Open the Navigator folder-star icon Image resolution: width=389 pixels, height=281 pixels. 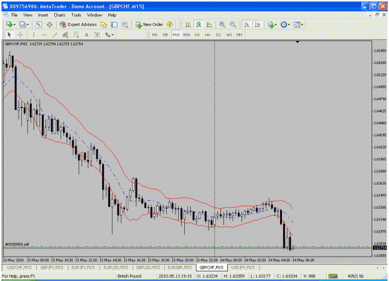pyautogui.click(x=103, y=24)
